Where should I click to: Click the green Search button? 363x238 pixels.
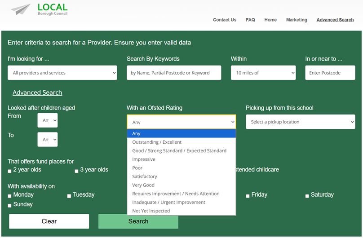click(138, 221)
